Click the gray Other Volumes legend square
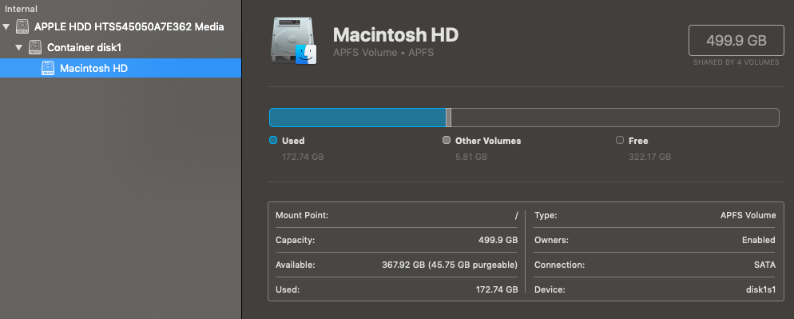Image resolution: width=794 pixels, height=319 pixels. 446,141
